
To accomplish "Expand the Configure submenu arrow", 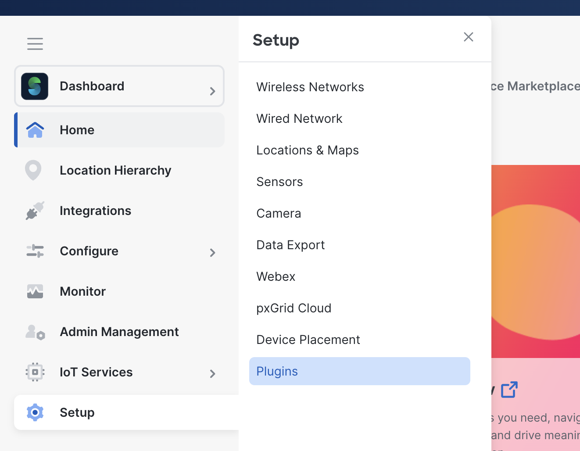I will click(x=213, y=253).
